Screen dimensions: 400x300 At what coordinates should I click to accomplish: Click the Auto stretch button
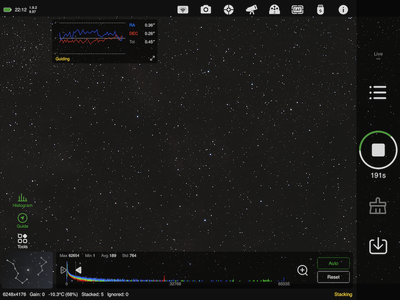tap(333, 263)
